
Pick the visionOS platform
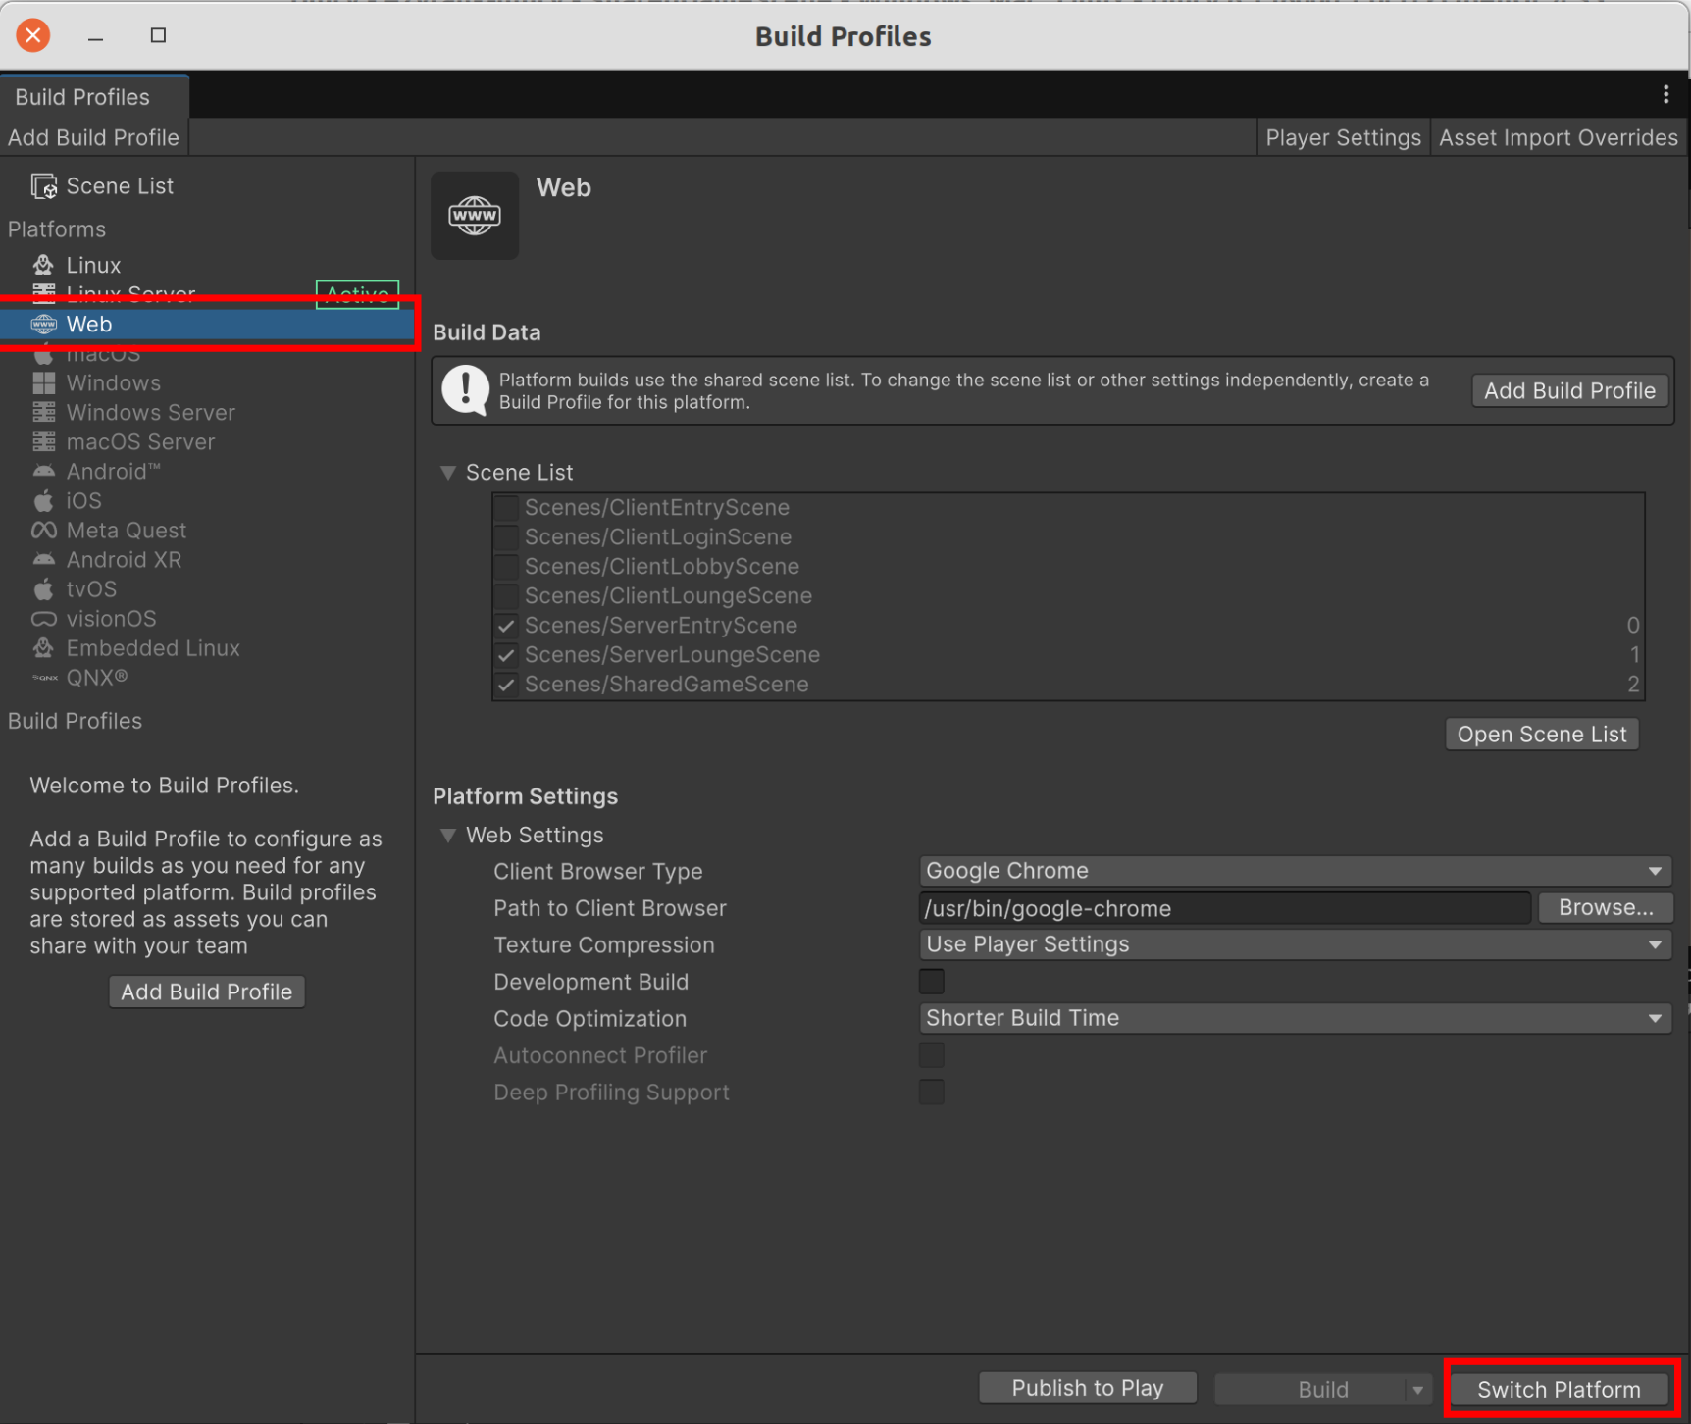[x=110, y=618]
